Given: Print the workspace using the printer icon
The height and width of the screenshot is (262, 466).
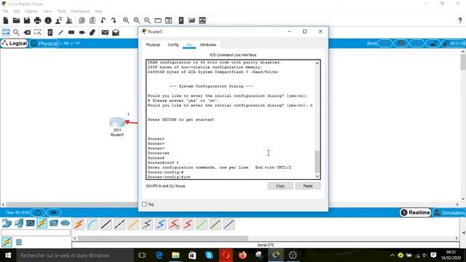Looking at the screenshot, I should click(37, 20).
